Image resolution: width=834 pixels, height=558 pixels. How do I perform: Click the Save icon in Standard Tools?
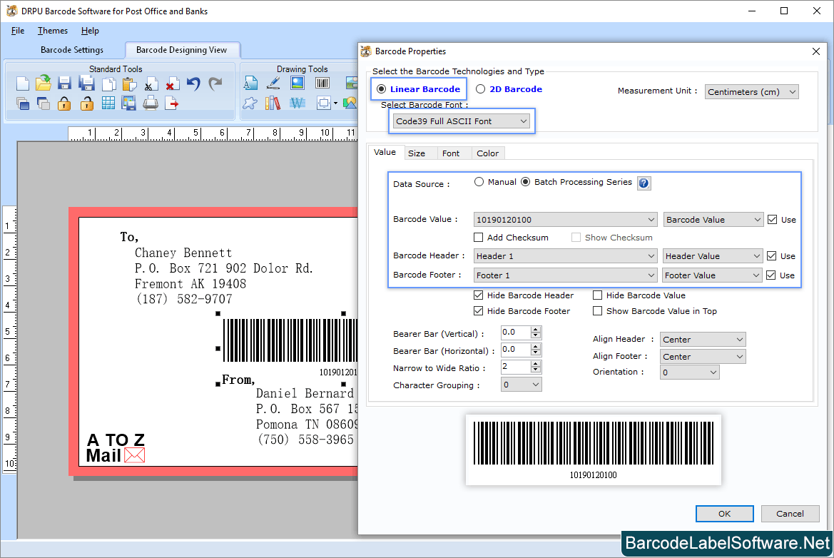(63, 83)
